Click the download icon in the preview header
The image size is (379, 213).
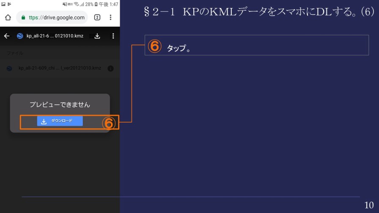pos(97,36)
